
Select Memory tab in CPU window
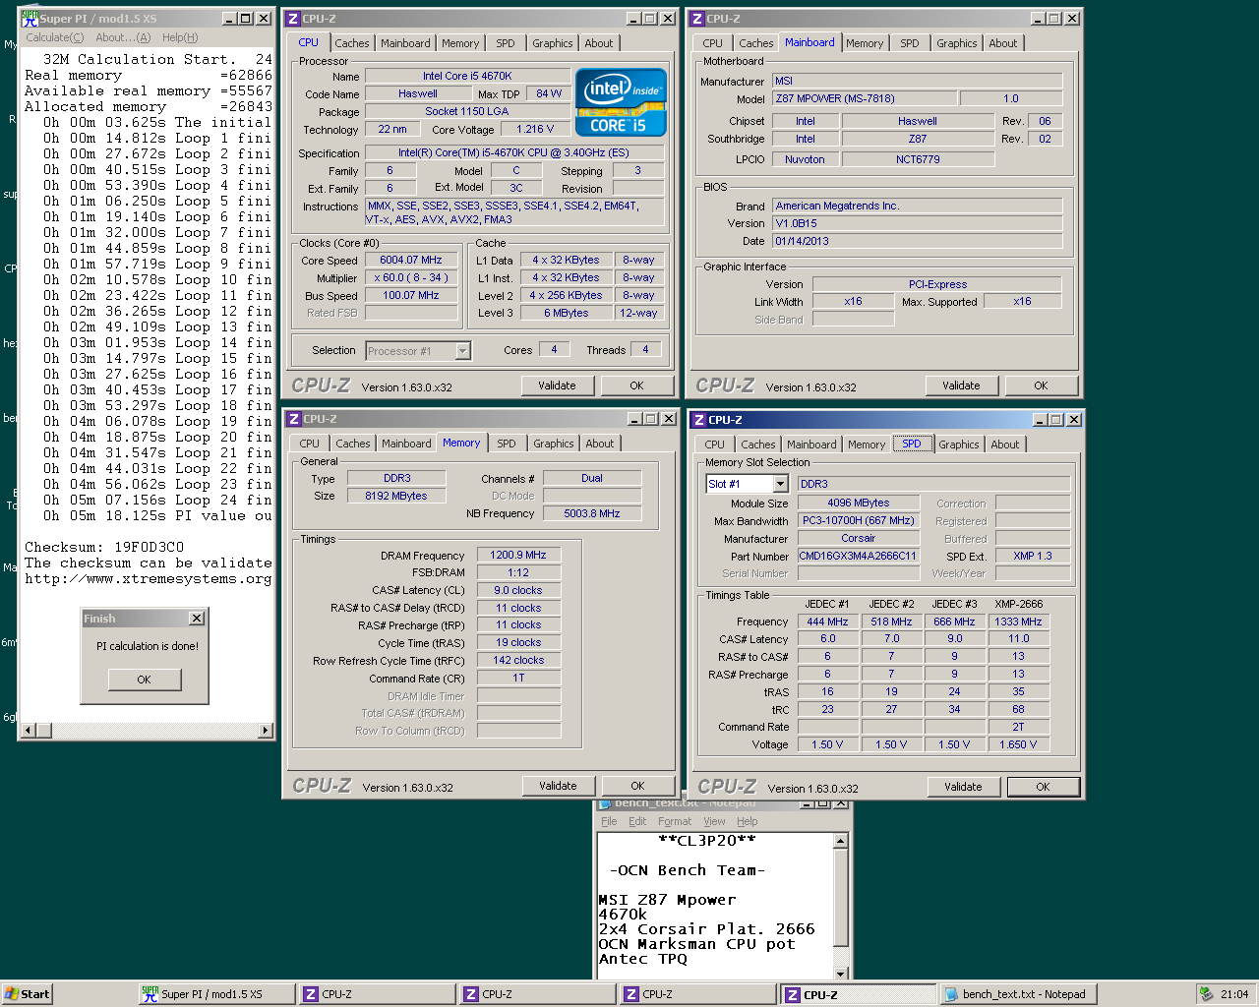[460, 43]
